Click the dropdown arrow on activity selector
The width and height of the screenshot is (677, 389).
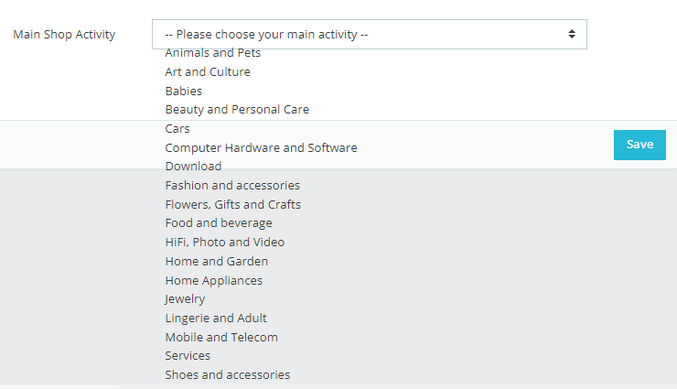[572, 35]
